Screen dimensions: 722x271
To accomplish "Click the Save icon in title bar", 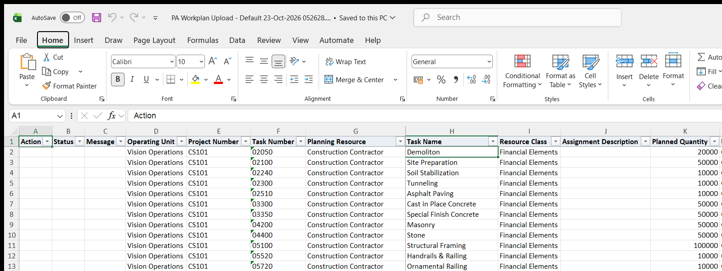I will [97, 18].
